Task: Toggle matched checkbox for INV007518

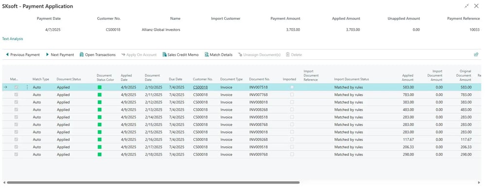Action: (x=16, y=87)
